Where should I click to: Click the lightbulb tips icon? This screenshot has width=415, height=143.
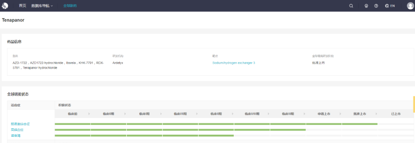pos(366,6)
